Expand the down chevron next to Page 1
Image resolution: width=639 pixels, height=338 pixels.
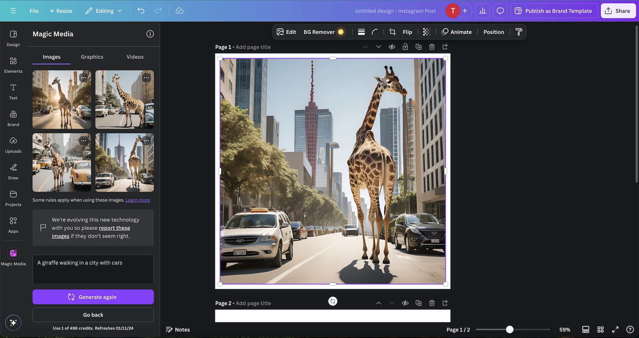click(378, 47)
